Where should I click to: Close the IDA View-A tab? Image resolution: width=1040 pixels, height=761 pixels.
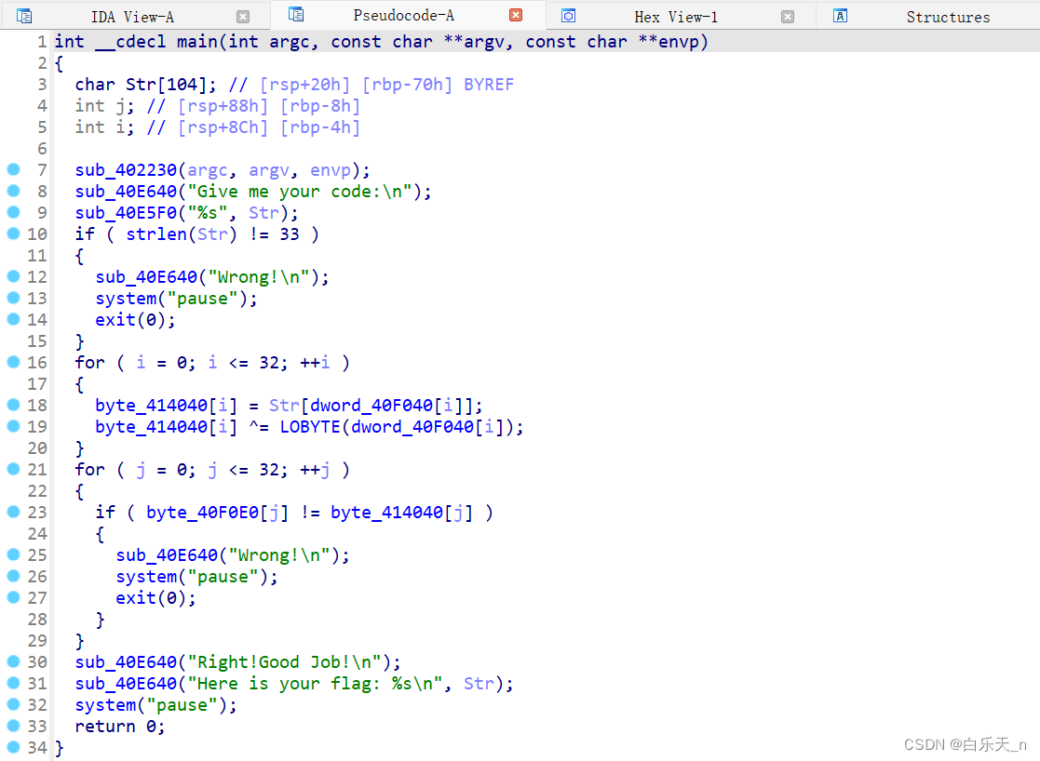tap(243, 17)
